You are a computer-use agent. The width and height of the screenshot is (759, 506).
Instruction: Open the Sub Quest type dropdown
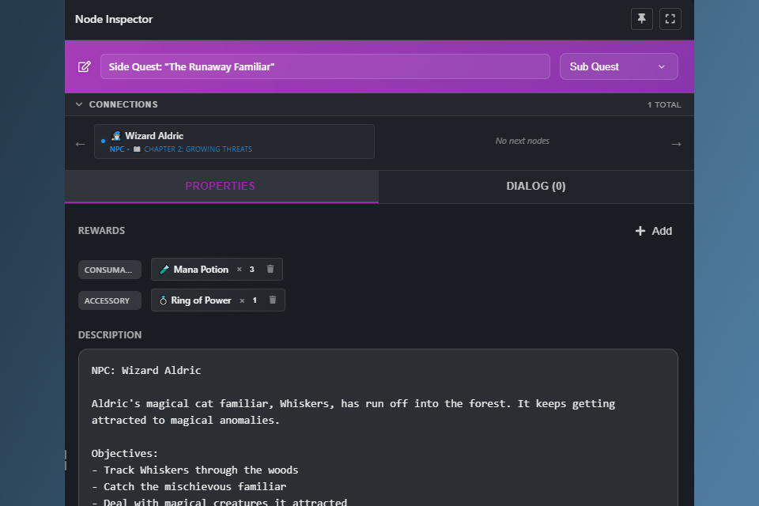(618, 66)
